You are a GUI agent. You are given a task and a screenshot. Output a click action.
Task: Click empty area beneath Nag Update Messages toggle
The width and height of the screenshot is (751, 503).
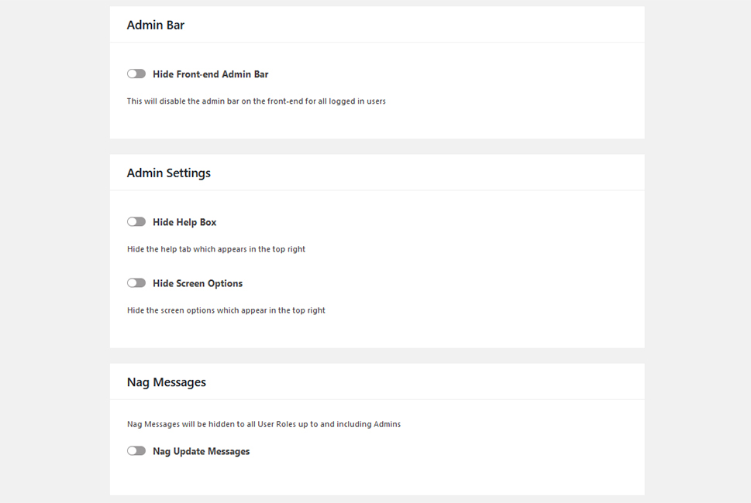(x=377, y=477)
